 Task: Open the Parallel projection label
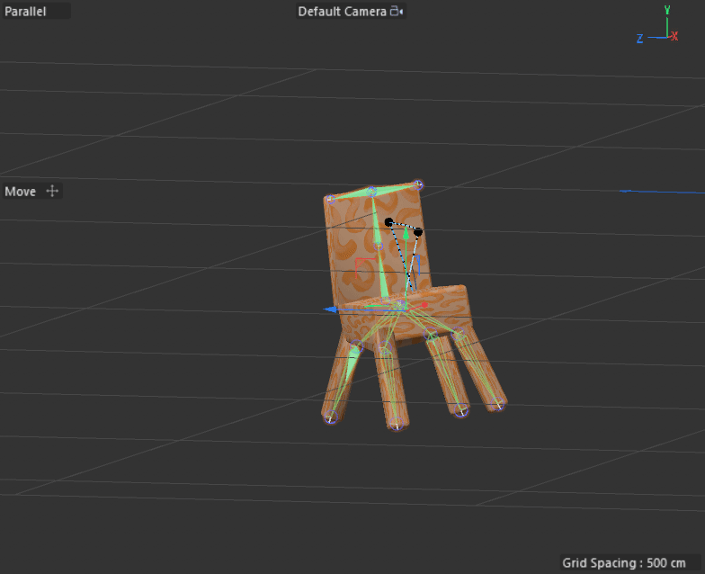tap(25, 11)
